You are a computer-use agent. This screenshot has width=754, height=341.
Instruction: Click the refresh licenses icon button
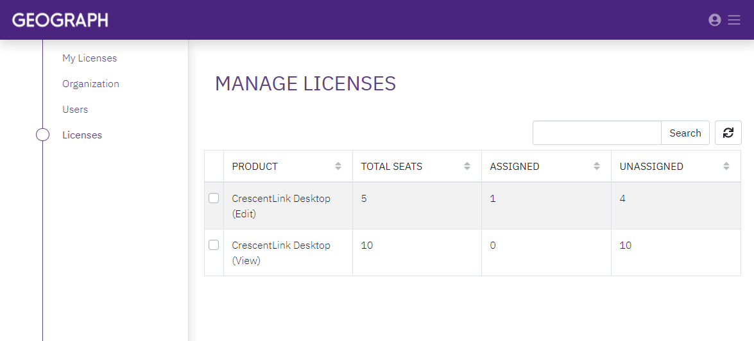pyautogui.click(x=728, y=133)
